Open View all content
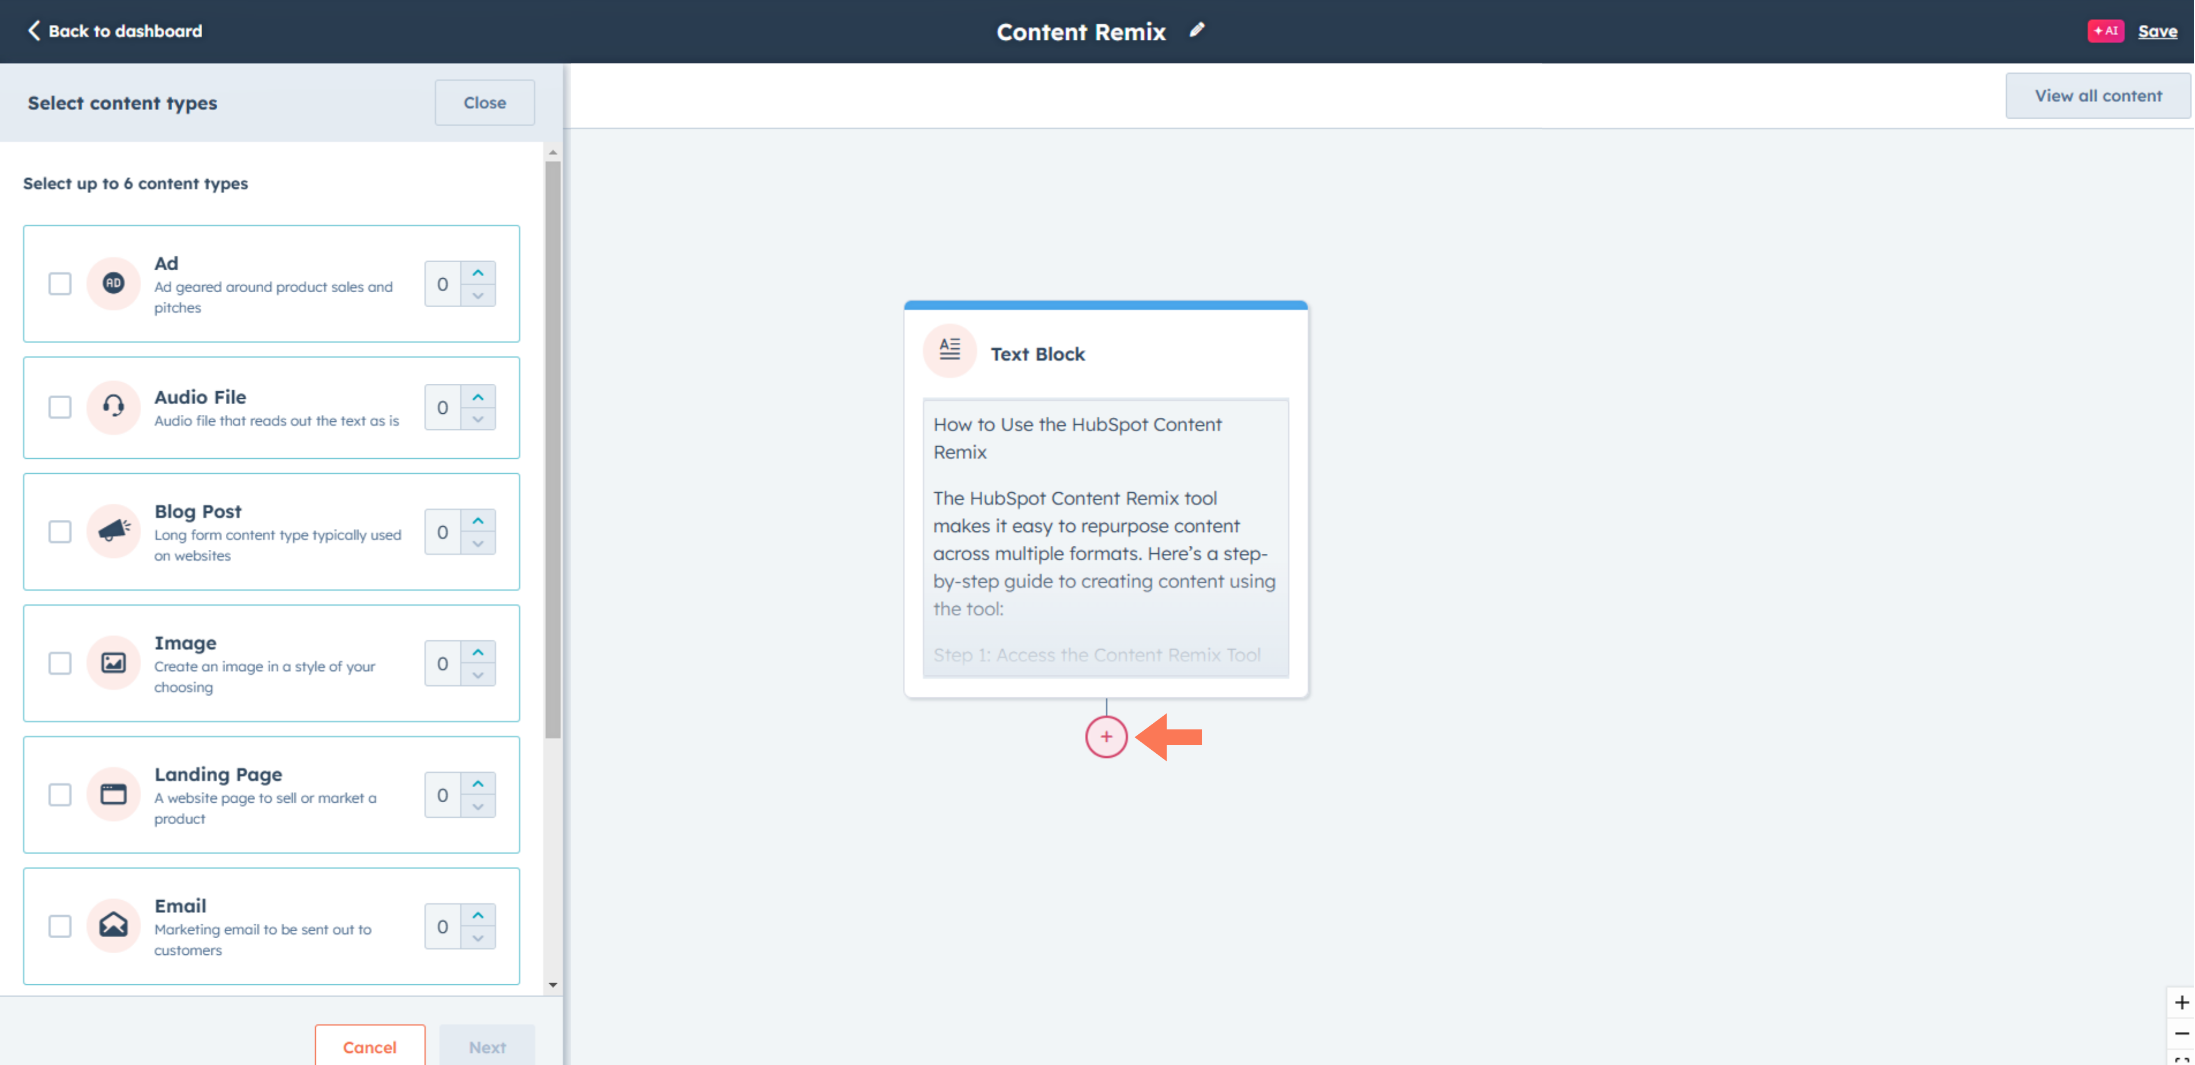The width and height of the screenshot is (2195, 1065). pos(2099,96)
